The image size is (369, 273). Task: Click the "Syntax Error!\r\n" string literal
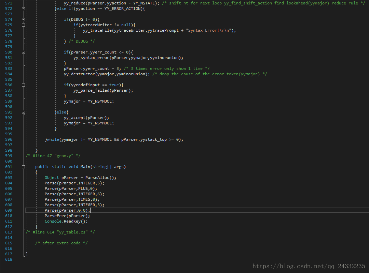[208, 31]
